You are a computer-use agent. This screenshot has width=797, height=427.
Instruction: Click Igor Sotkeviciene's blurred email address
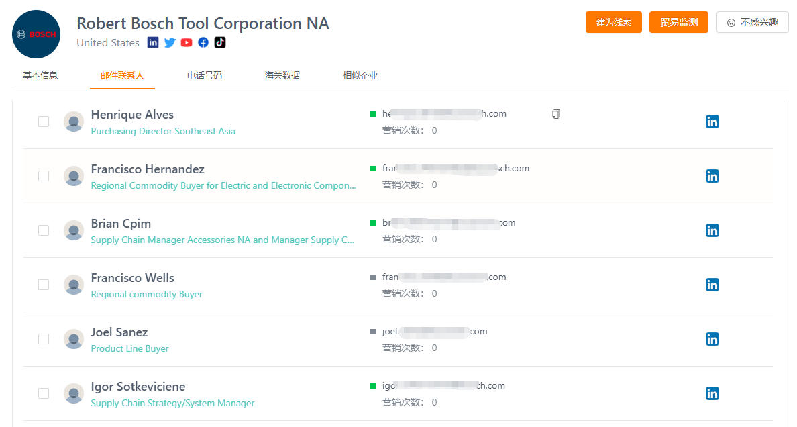point(443,386)
